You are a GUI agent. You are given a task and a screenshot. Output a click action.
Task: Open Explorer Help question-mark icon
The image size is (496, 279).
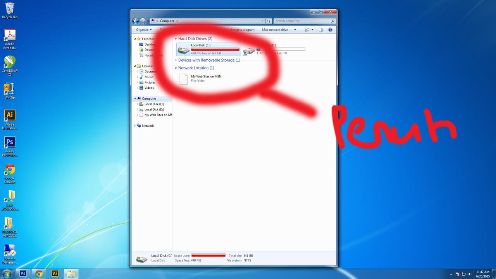[x=330, y=30]
